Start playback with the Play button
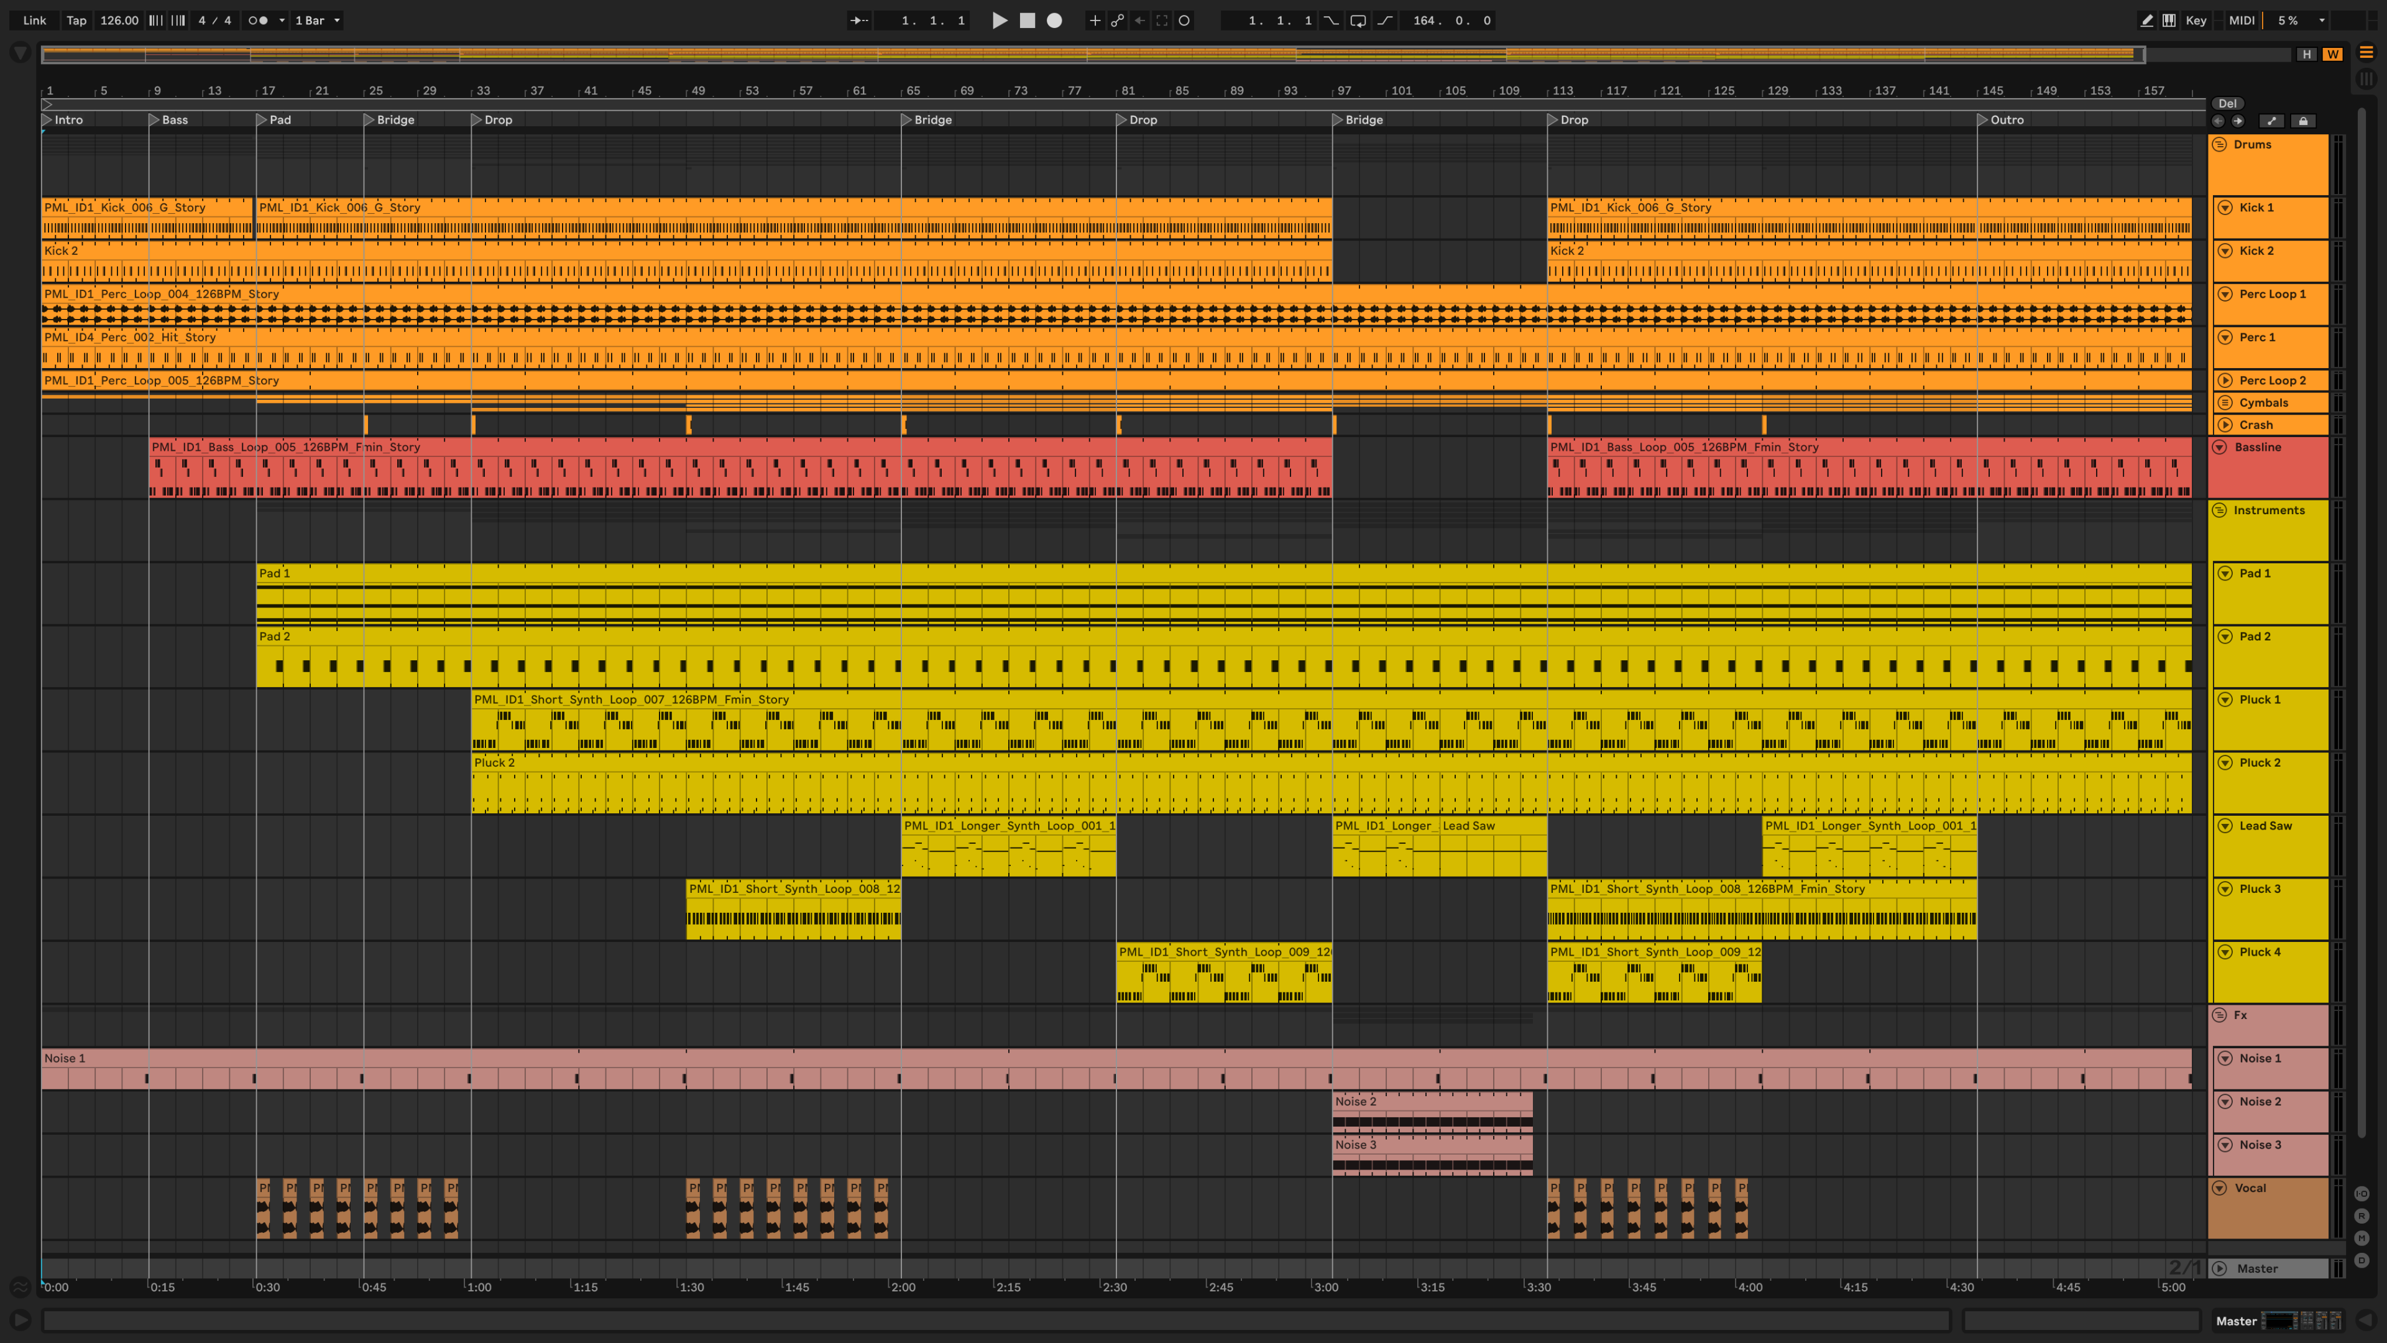Viewport: 2387px width, 1343px height. 999,21
